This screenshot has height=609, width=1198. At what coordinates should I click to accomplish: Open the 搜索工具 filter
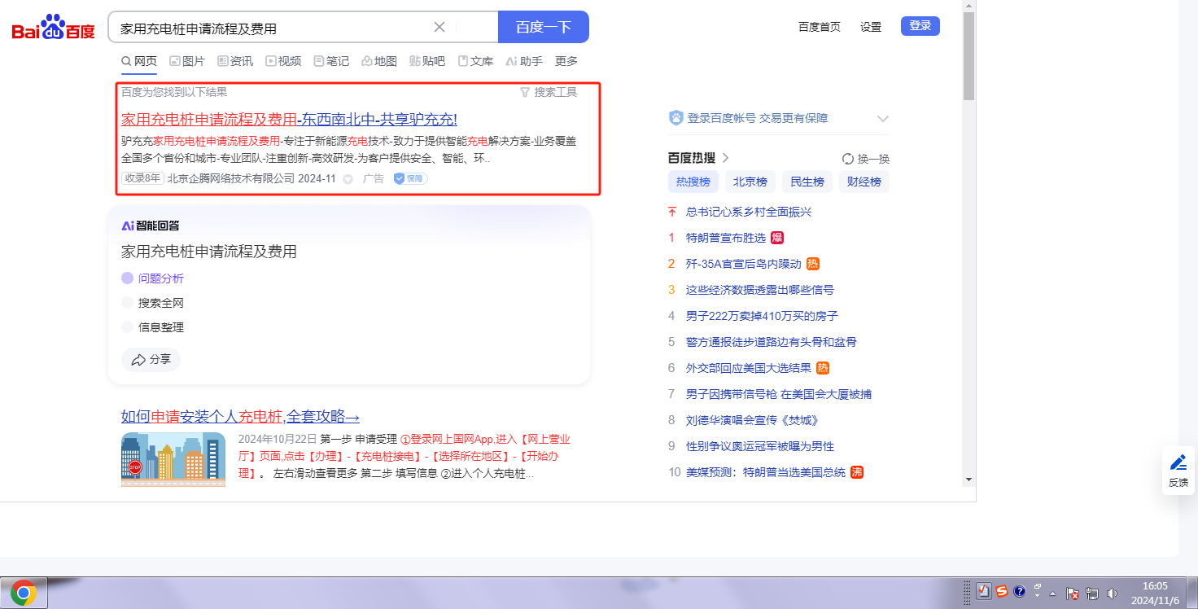[549, 92]
